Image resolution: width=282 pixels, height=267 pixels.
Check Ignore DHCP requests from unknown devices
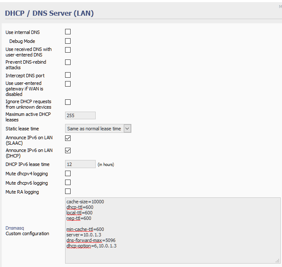click(68, 102)
